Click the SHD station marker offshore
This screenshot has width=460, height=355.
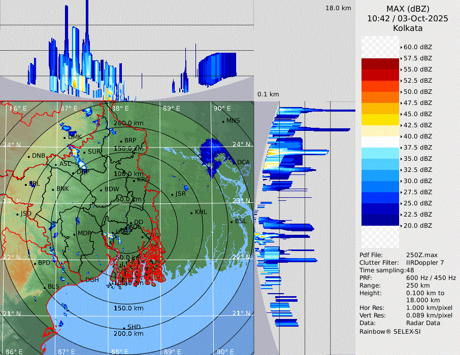124,327
